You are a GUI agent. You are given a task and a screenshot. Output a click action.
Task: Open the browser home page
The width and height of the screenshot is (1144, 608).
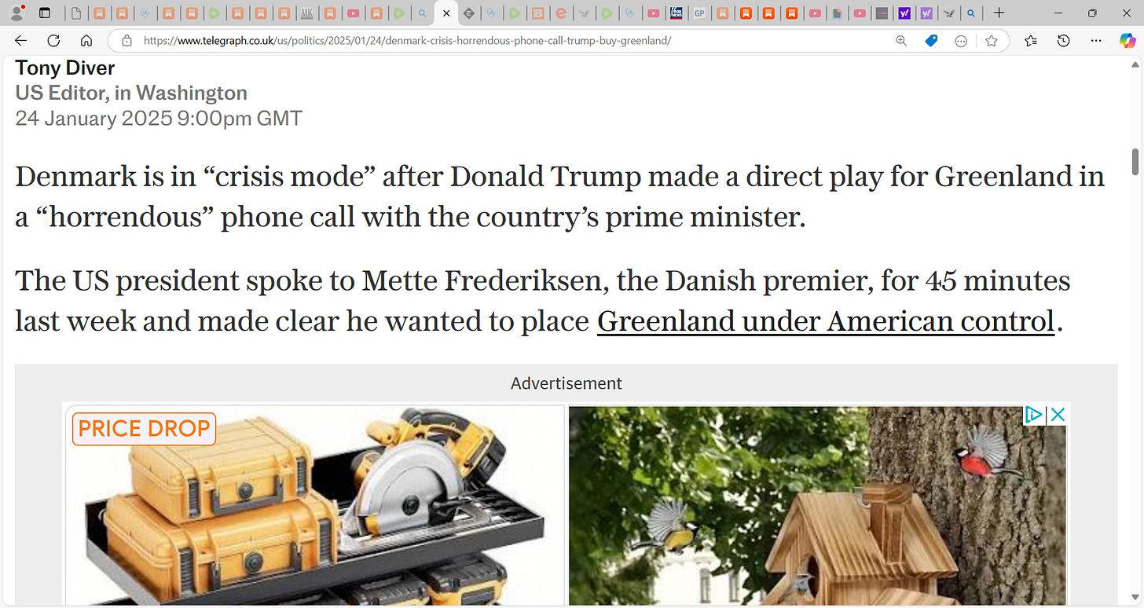(86, 41)
